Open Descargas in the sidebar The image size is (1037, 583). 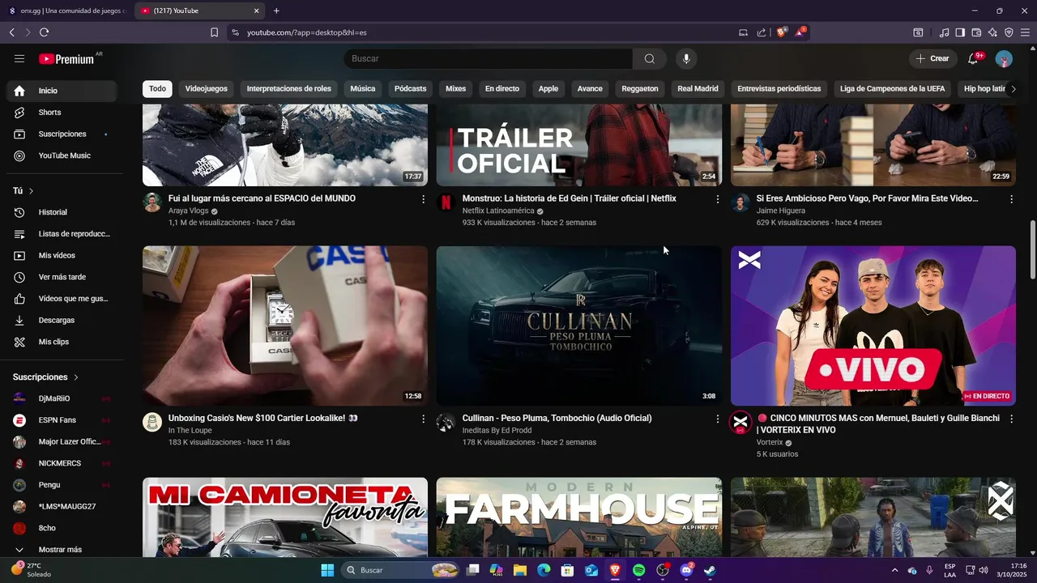point(62,320)
